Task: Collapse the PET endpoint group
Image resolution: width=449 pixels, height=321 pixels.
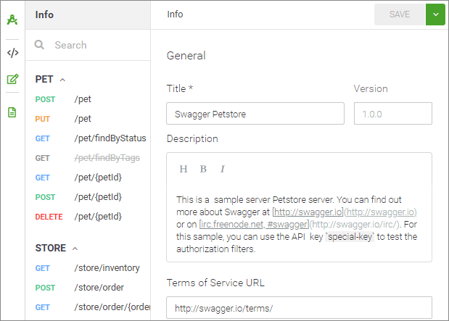Action: click(62, 79)
